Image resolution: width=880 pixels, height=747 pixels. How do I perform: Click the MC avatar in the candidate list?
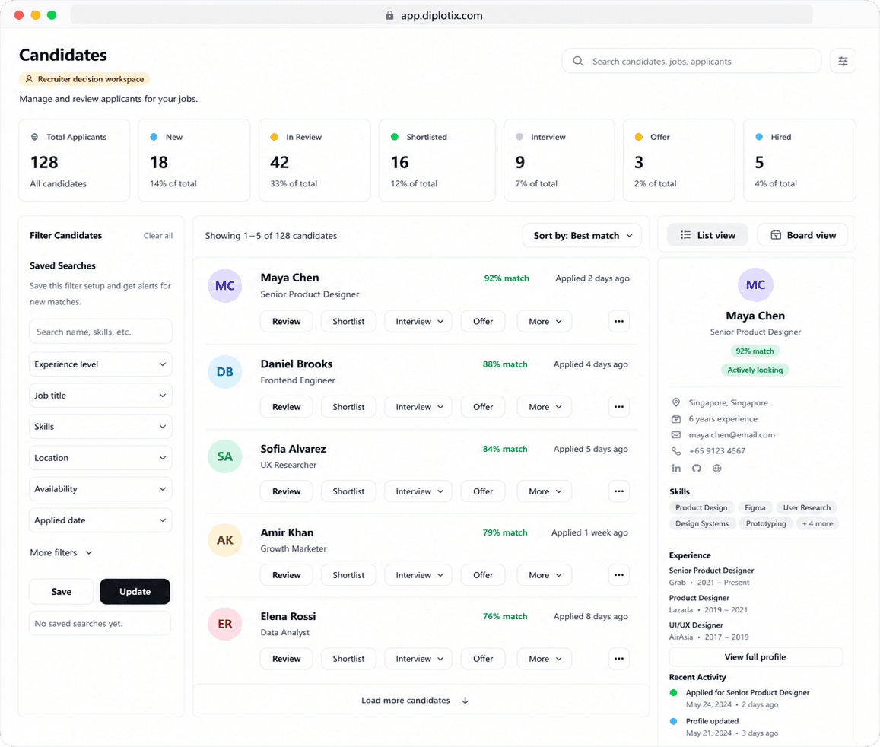(x=225, y=286)
